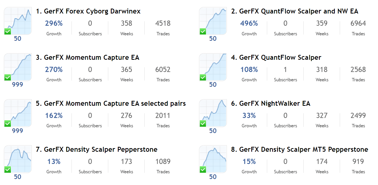Click green checkmark on GerFX QuantFlow Scalper chart
378x185 pixels.
tap(203, 77)
